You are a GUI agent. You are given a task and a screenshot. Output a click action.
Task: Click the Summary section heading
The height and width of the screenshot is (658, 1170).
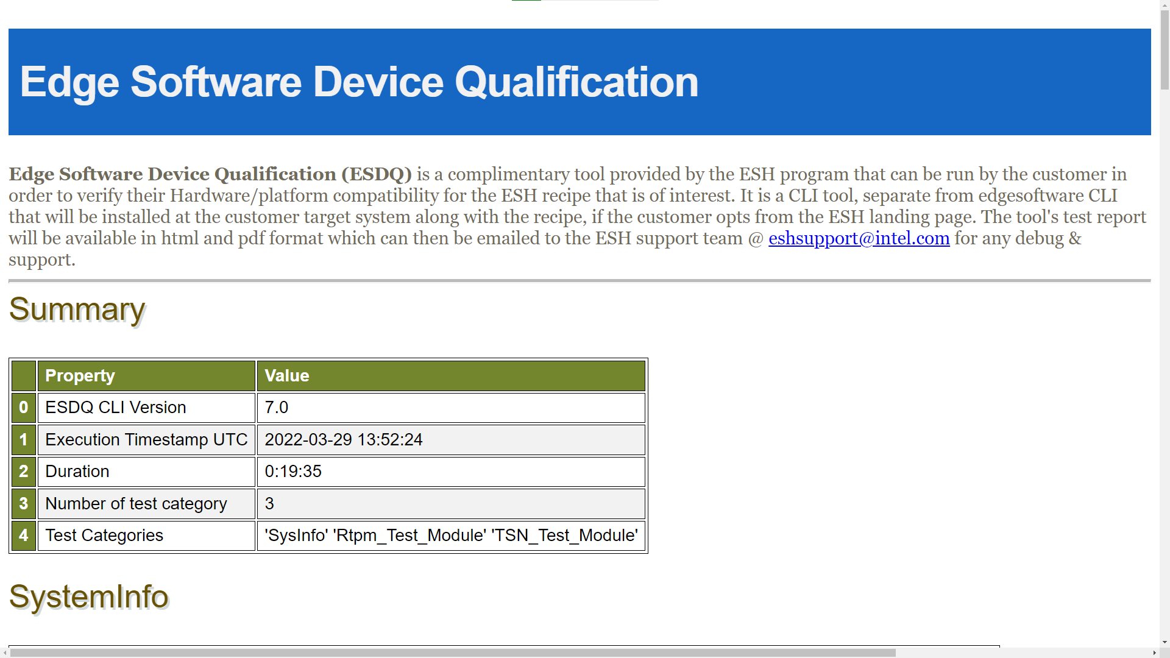tap(77, 310)
